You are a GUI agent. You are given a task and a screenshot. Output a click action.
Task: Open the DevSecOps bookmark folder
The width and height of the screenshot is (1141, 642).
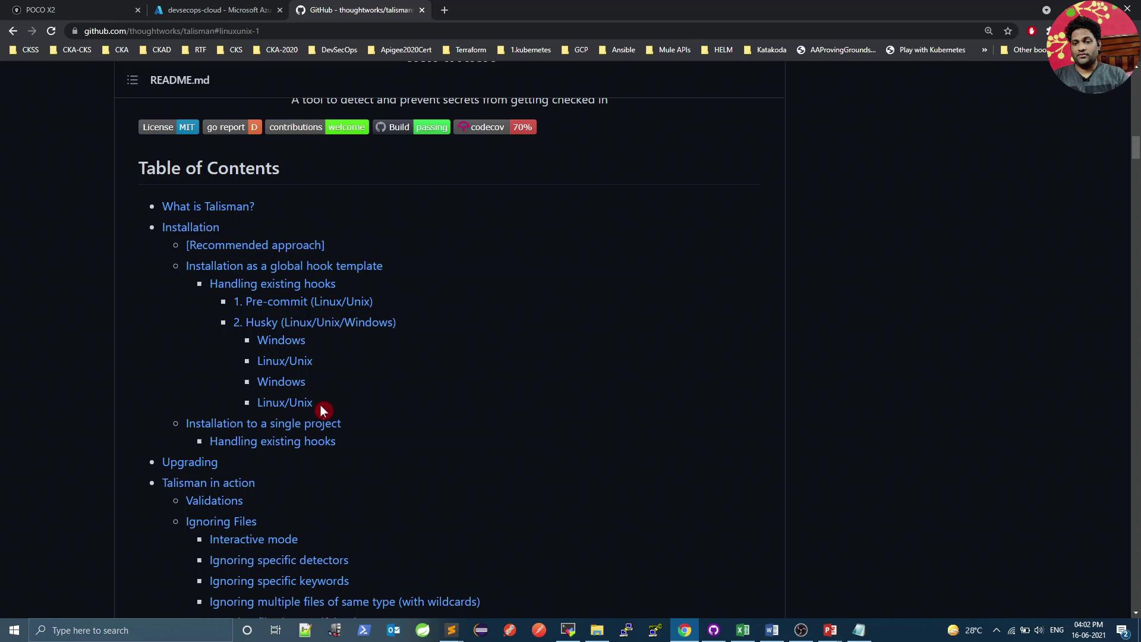tap(333, 50)
